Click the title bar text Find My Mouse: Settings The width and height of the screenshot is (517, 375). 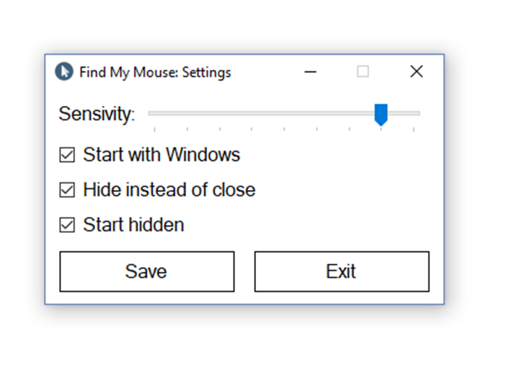156,72
